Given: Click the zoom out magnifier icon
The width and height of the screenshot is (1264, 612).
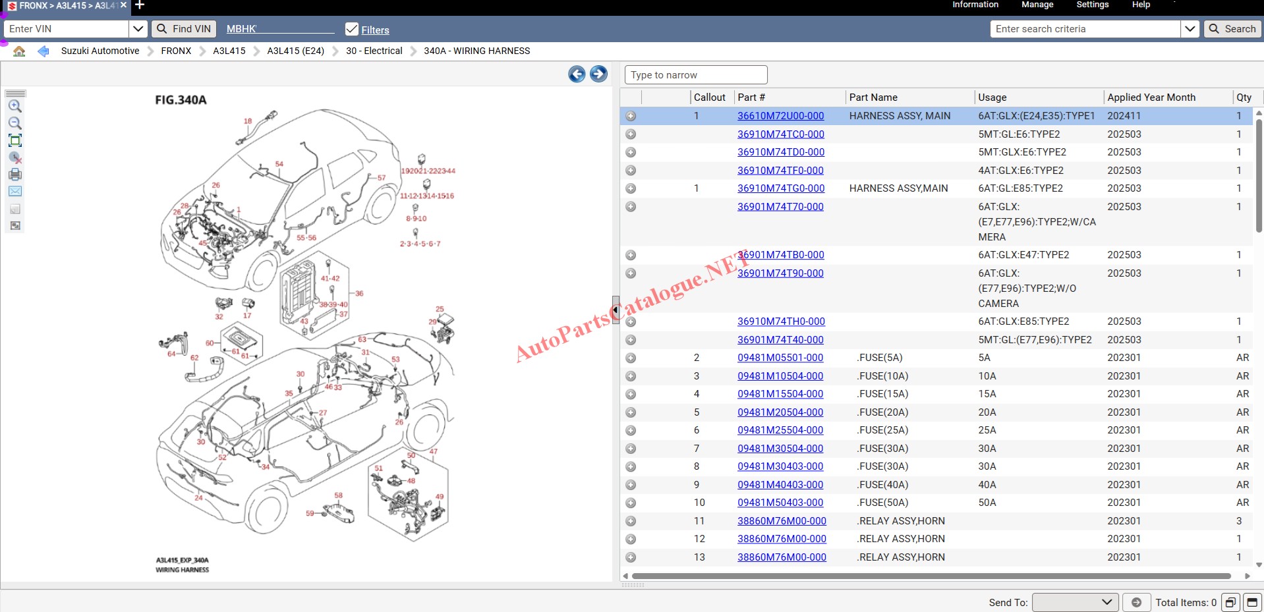Looking at the screenshot, I should coord(14,123).
